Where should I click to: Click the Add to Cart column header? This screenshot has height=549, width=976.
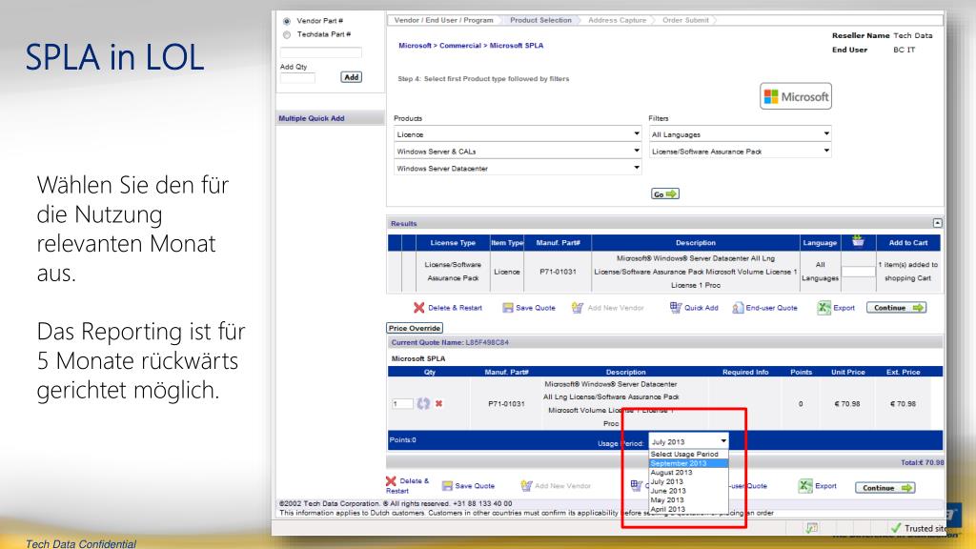pos(908,243)
